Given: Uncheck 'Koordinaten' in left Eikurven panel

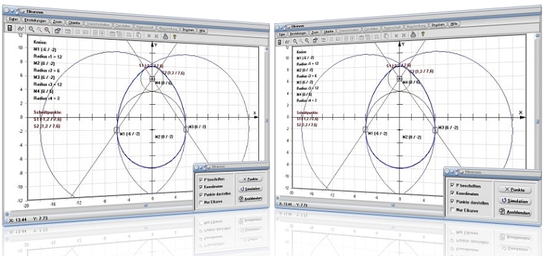Looking at the screenshot, I should [201, 187].
